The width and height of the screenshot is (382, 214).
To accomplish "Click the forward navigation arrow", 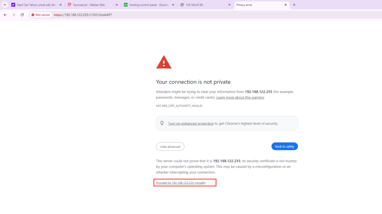I will (14, 15).
